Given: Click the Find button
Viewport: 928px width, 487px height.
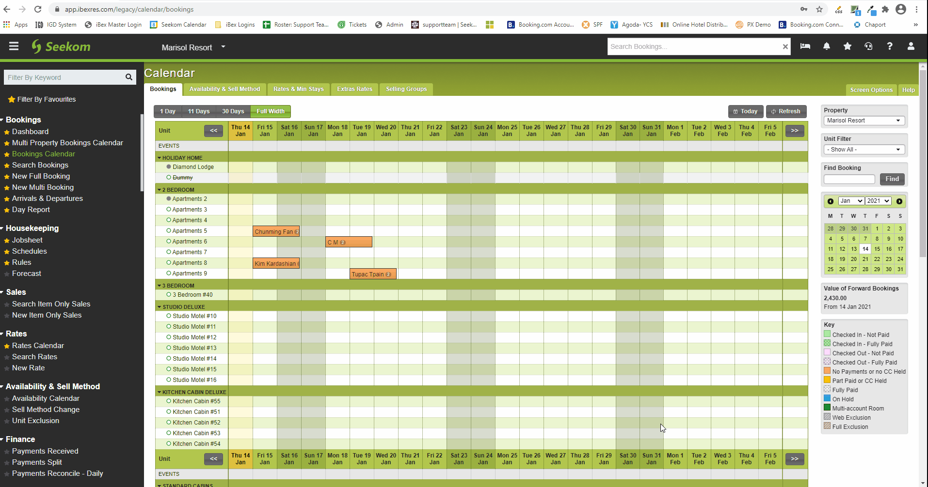Looking at the screenshot, I should click(892, 179).
